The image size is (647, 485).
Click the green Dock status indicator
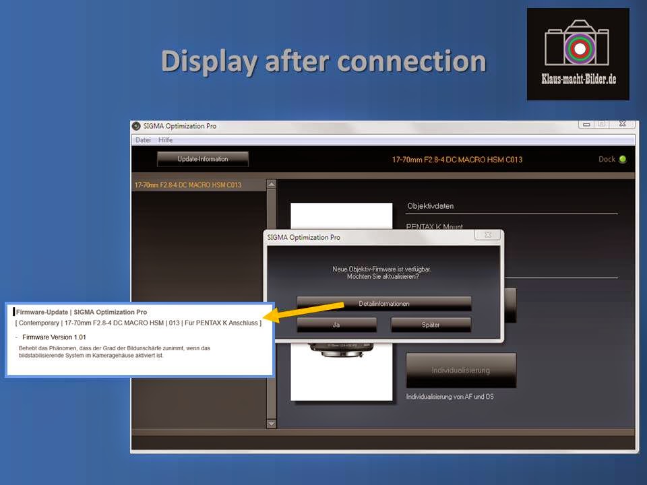pyautogui.click(x=623, y=159)
